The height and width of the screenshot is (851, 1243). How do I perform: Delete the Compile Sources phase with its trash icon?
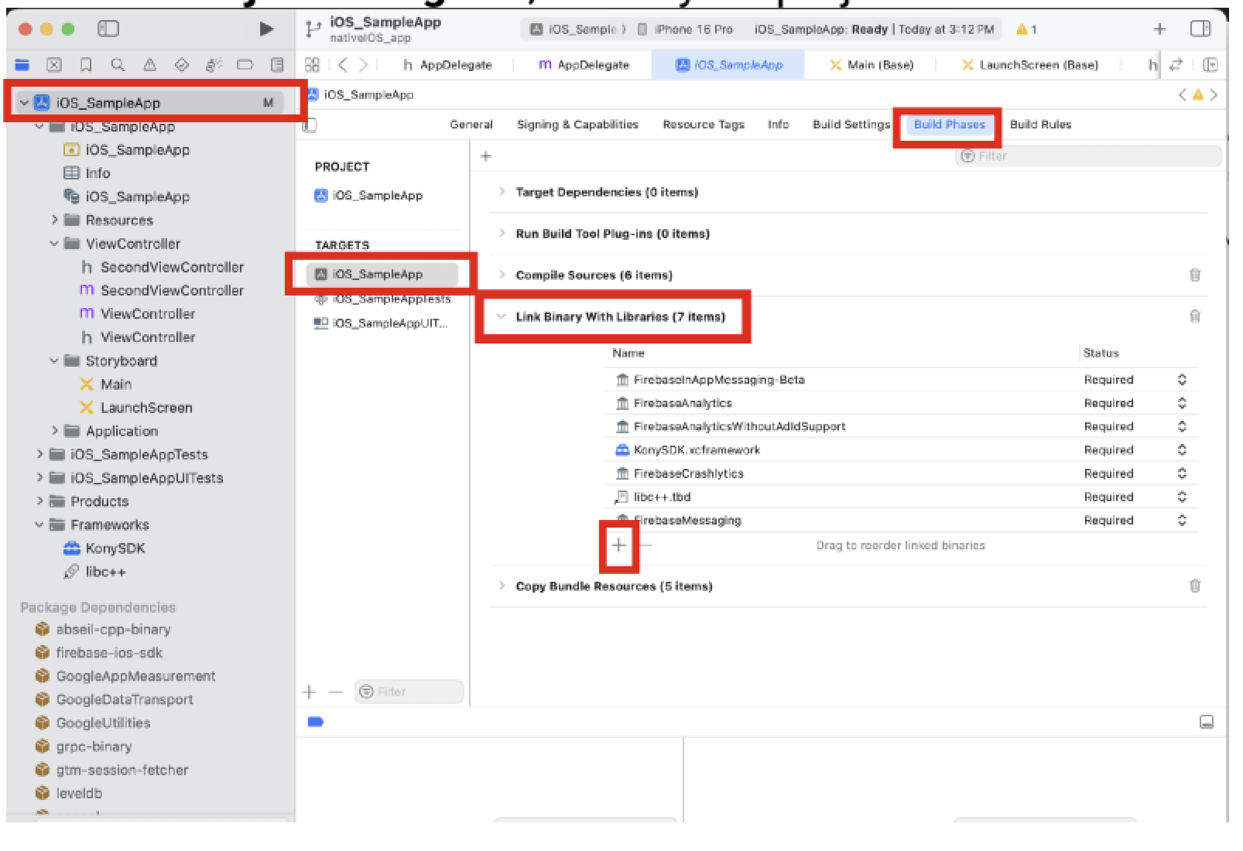(x=1194, y=275)
